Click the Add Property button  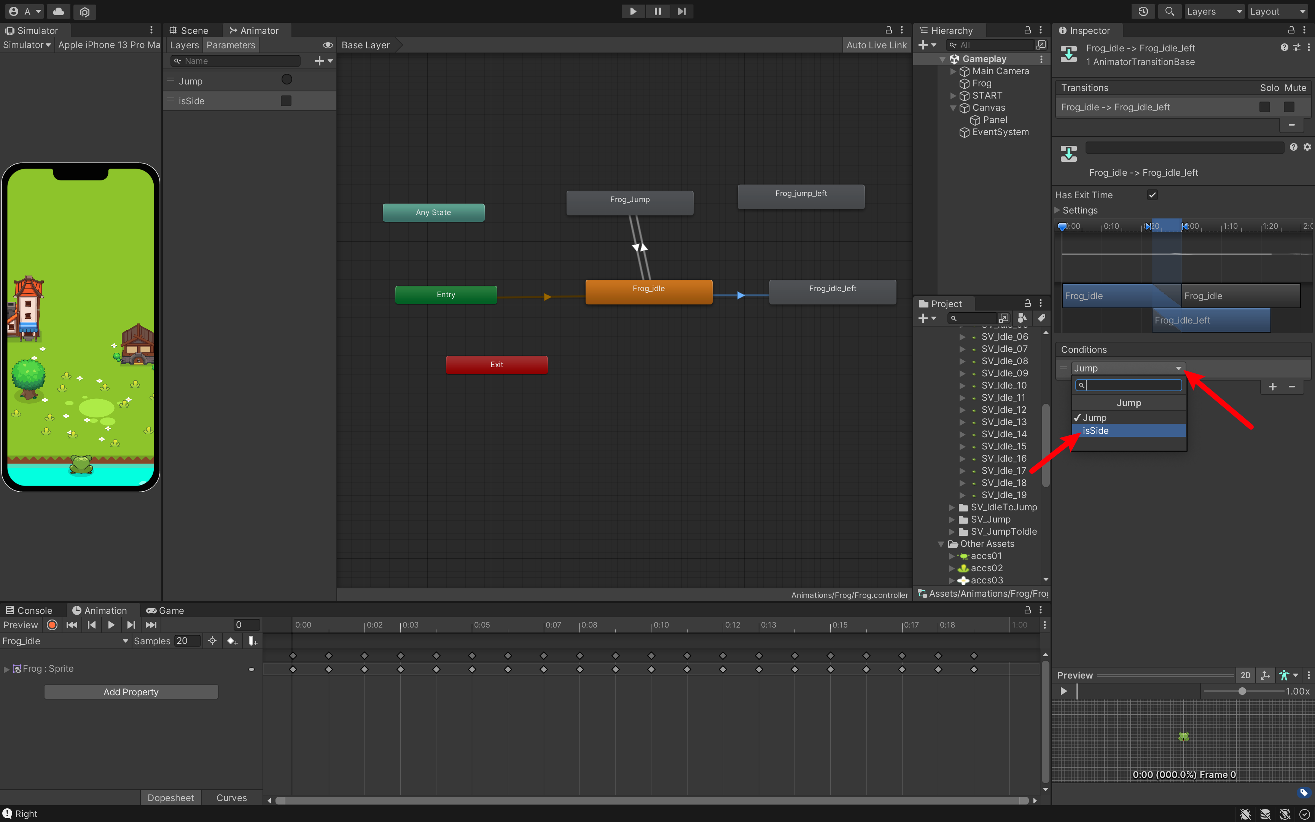coord(131,691)
